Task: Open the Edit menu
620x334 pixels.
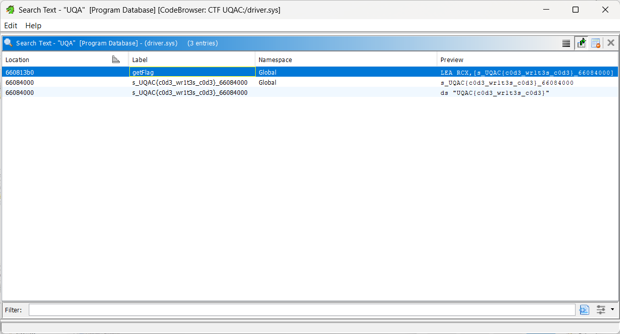Action: [x=11, y=26]
